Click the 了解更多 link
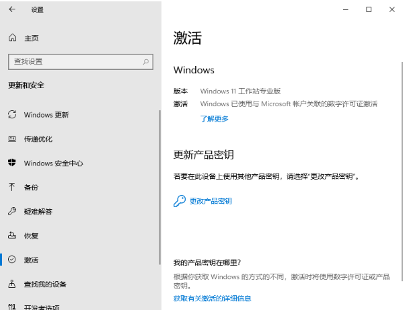Viewport: 403px width, 310px height. 215,118
